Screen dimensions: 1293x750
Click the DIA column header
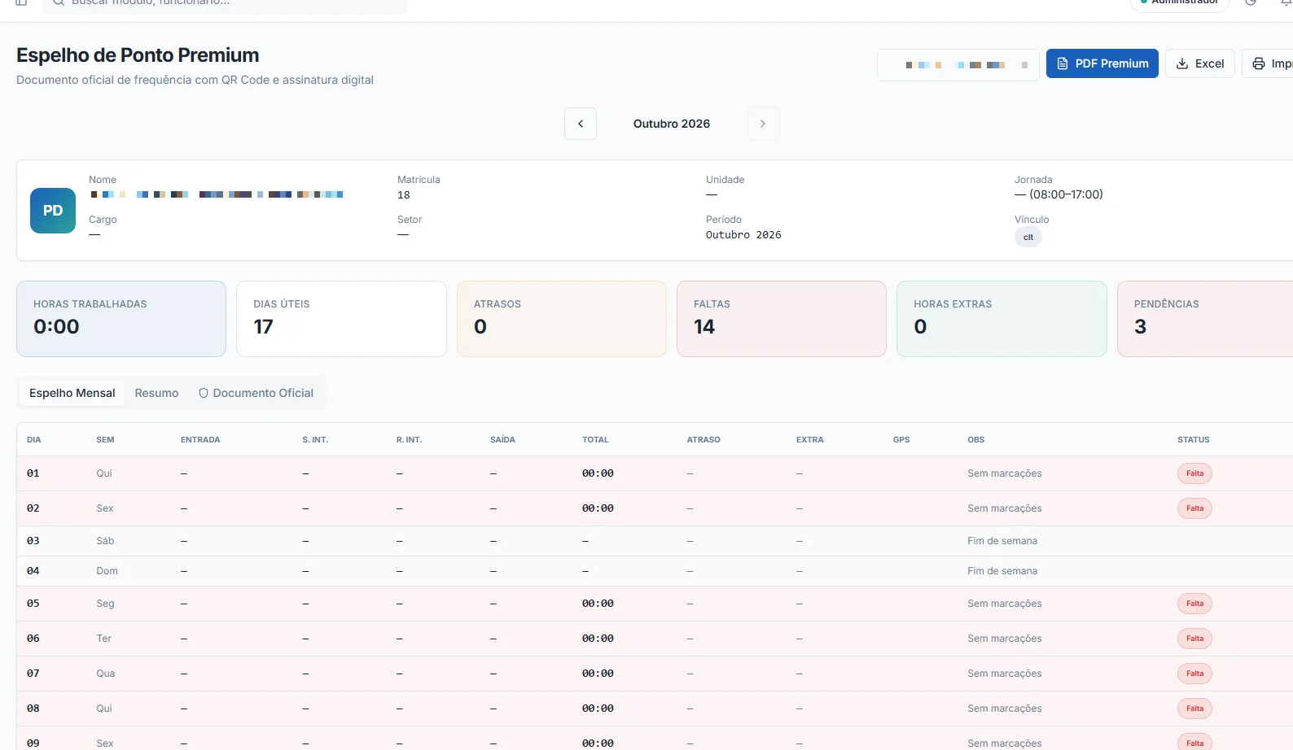pos(34,439)
